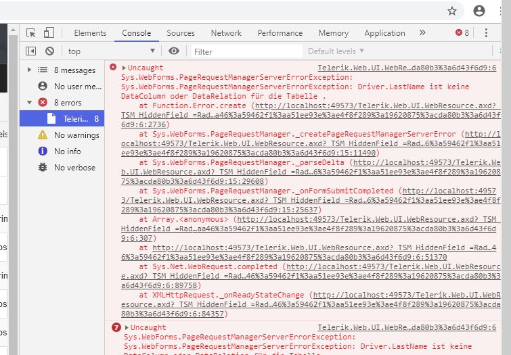Switch to the Memory tab
The height and width of the screenshot is (355, 511).
[x=334, y=33]
